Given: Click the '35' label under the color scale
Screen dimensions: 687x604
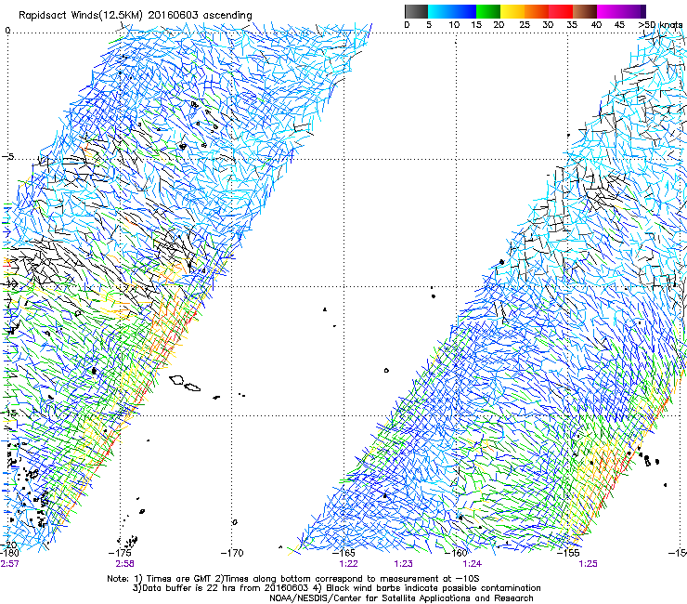Looking at the screenshot, I should click(572, 25).
